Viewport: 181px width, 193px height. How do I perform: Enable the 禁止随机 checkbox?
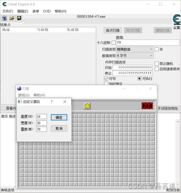pyautogui.click(x=156, y=63)
